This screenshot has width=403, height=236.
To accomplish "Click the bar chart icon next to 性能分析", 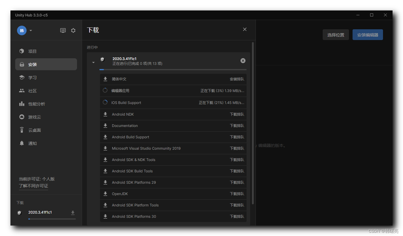I will [21, 104].
